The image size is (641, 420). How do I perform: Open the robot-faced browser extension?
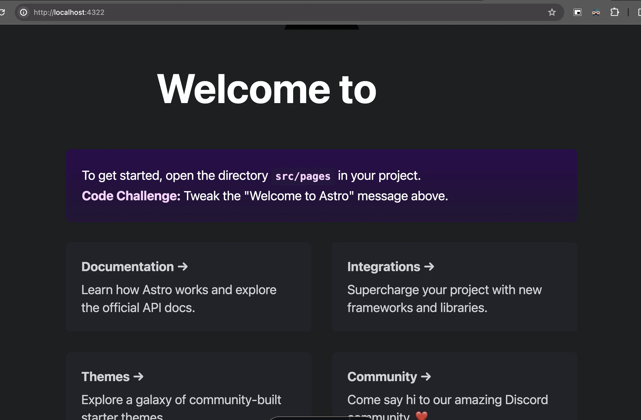pos(596,12)
